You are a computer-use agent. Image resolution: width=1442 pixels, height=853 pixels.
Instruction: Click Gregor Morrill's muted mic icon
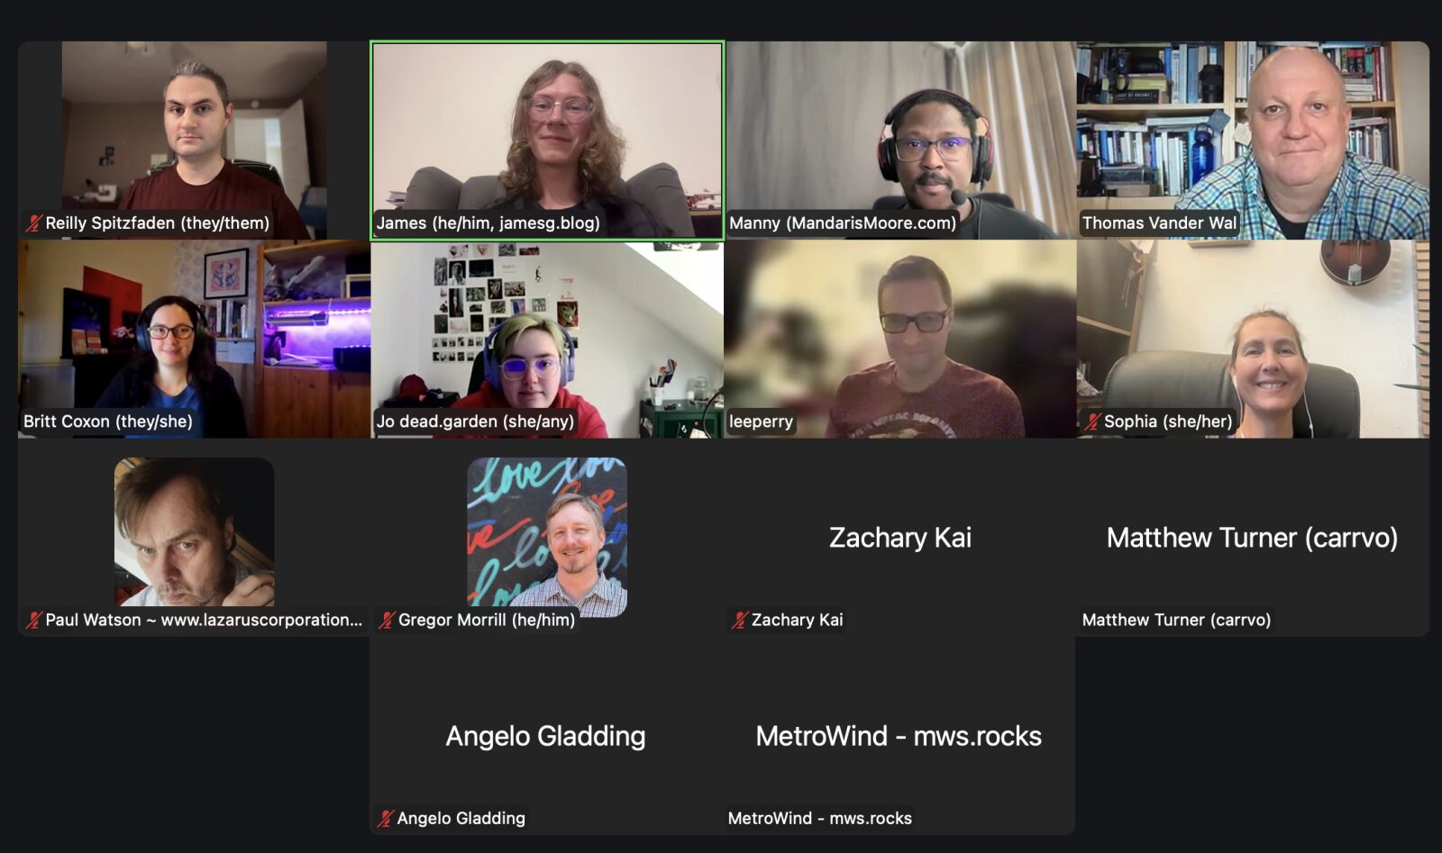[387, 620]
